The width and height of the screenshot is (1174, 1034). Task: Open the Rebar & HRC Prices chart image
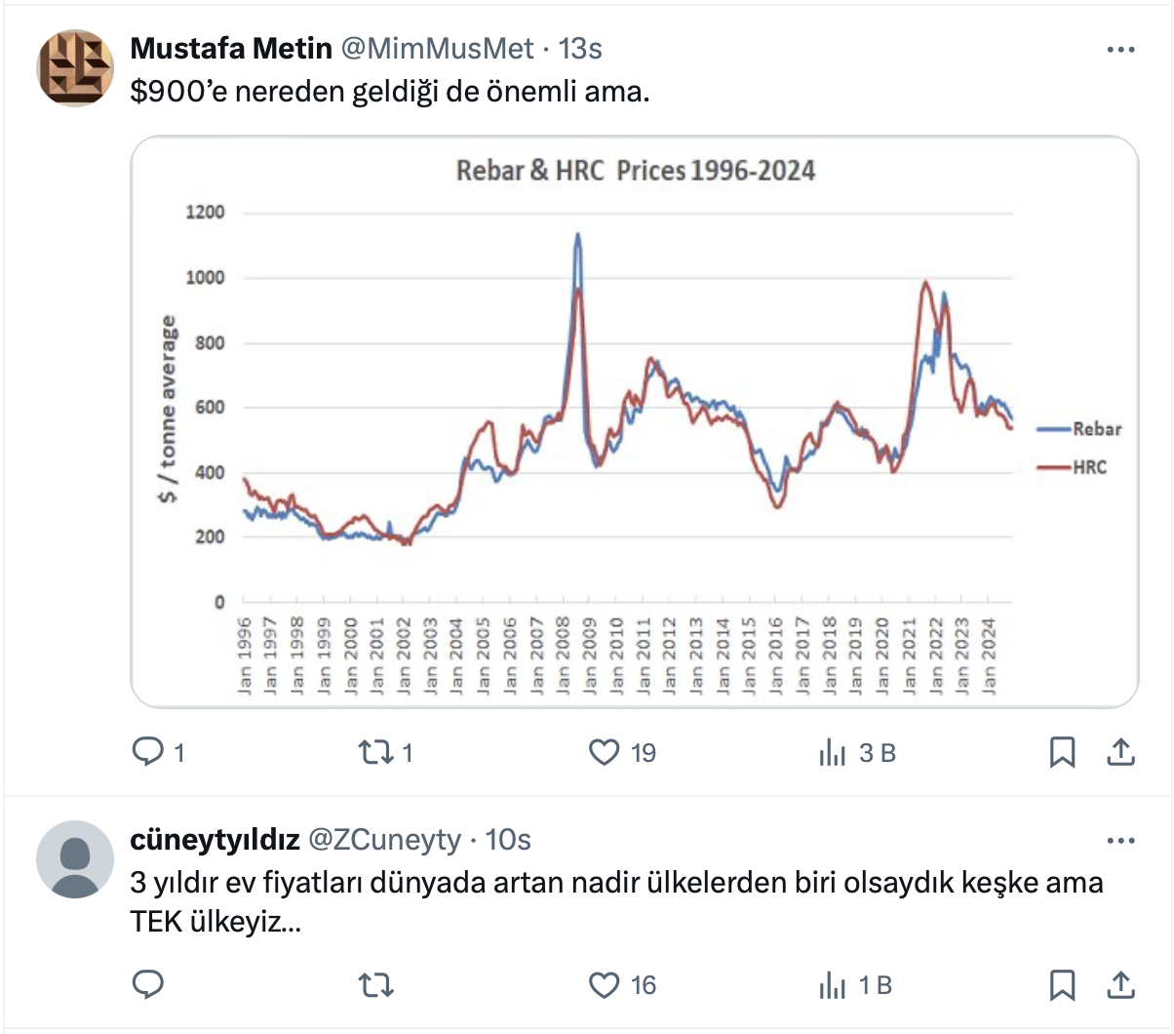point(634,421)
